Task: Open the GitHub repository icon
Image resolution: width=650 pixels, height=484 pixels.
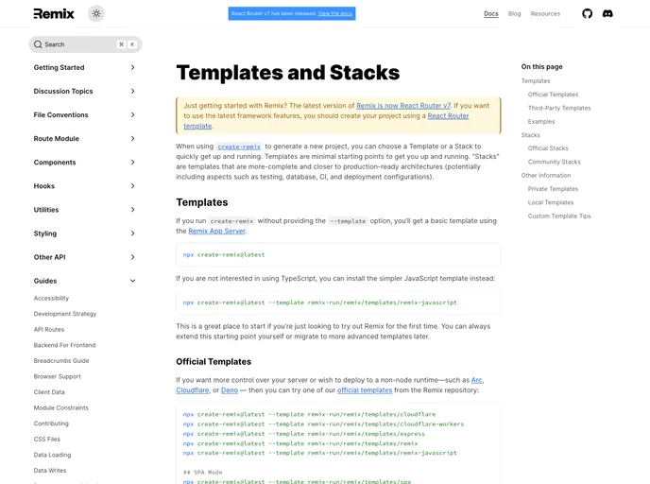Action: (587, 13)
